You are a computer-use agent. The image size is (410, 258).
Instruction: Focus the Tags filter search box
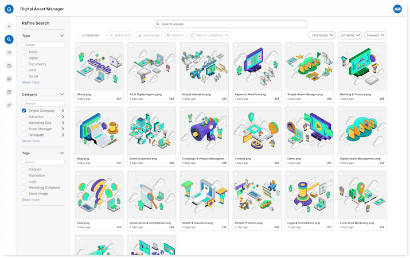click(x=44, y=162)
